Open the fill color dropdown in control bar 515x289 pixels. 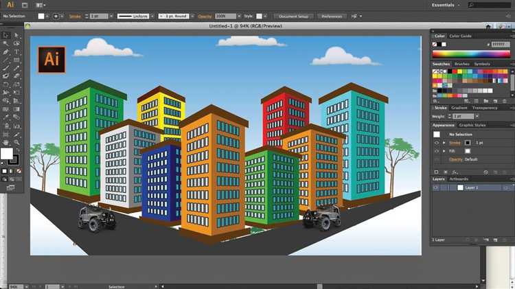47,16
